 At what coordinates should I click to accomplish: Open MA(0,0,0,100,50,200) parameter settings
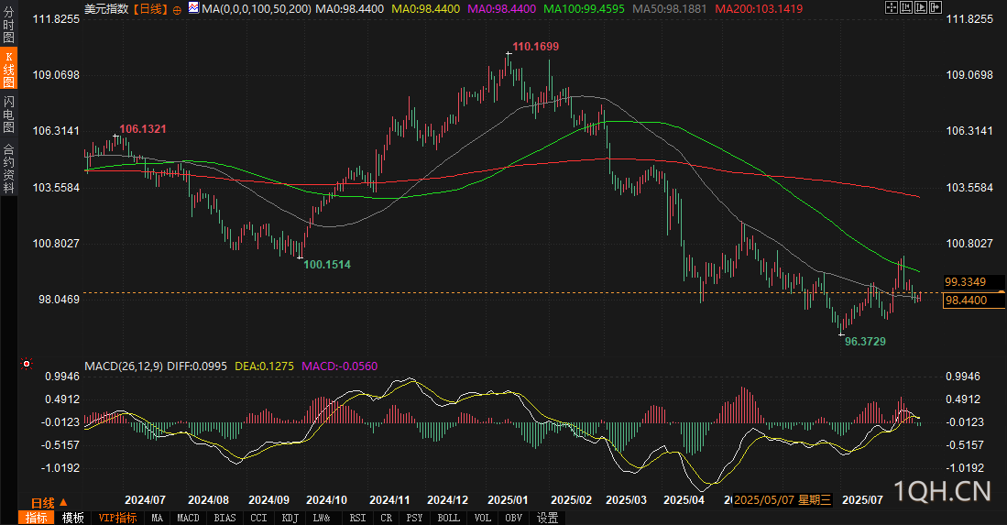pos(257,8)
